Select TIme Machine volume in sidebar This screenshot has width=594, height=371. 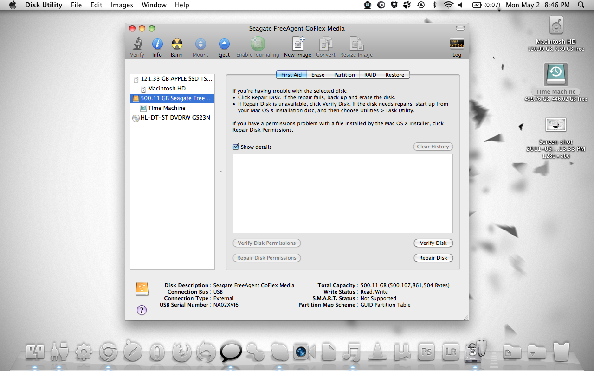point(173,108)
